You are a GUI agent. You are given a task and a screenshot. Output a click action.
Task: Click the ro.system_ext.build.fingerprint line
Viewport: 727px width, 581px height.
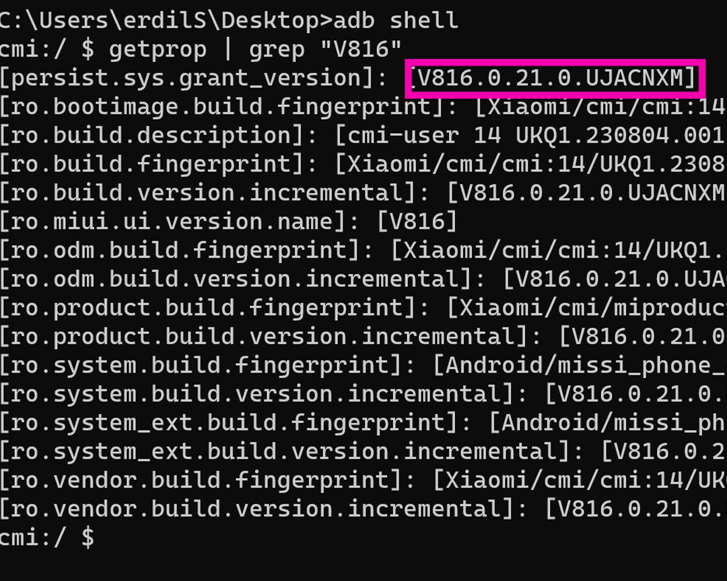[363, 423]
